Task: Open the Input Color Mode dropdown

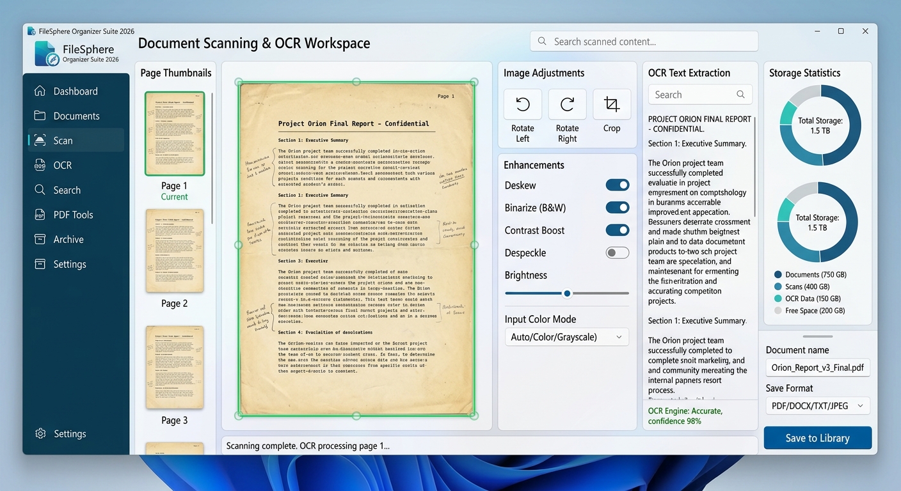Action: (x=567, y=337)
